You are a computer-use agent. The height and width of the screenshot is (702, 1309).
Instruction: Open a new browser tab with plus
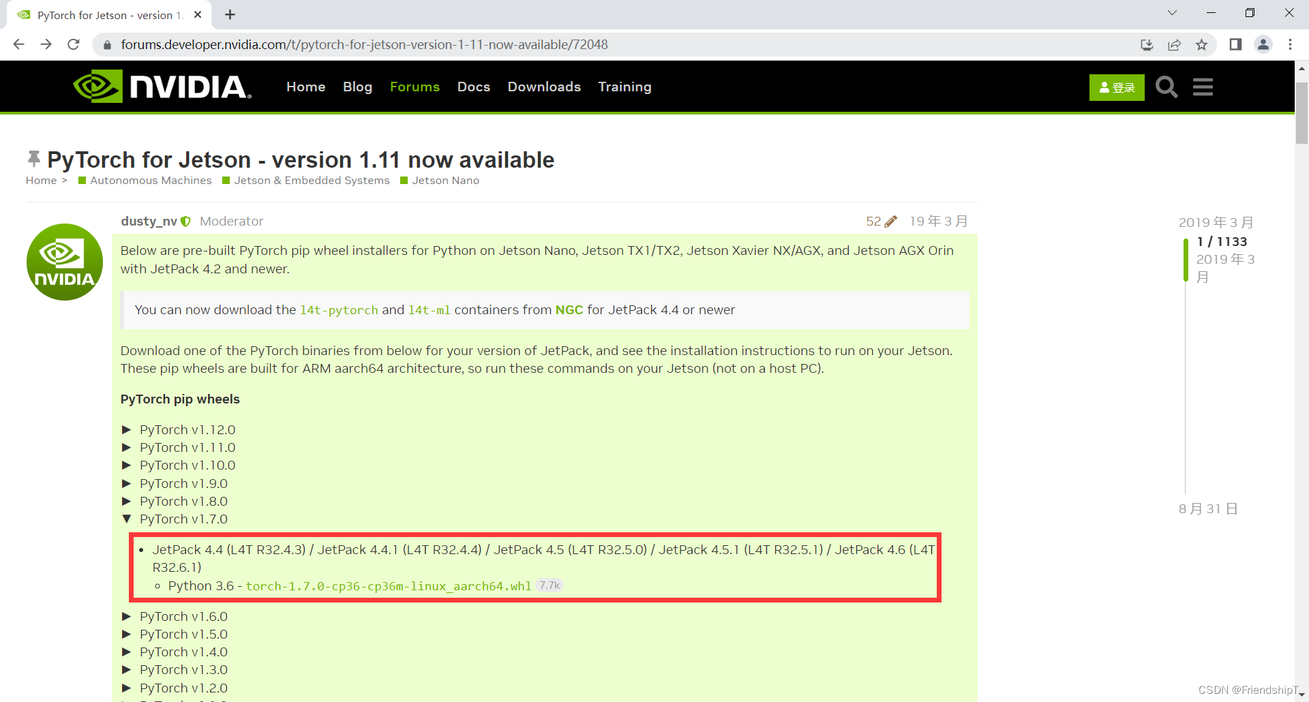coord(230,14)
